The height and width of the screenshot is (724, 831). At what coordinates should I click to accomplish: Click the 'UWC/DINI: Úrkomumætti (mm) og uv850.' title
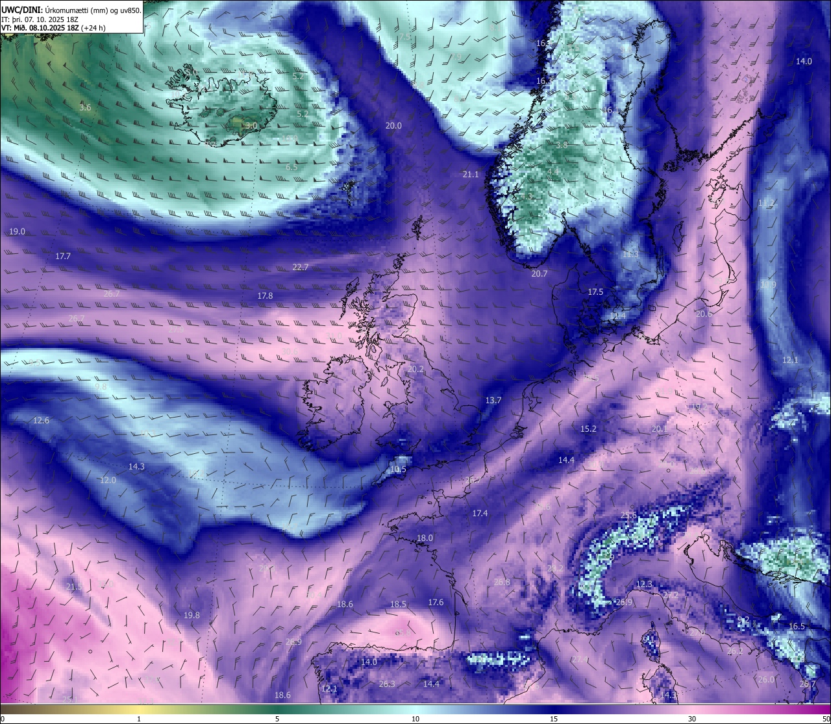pyautogui.click(x=71, y=10)
